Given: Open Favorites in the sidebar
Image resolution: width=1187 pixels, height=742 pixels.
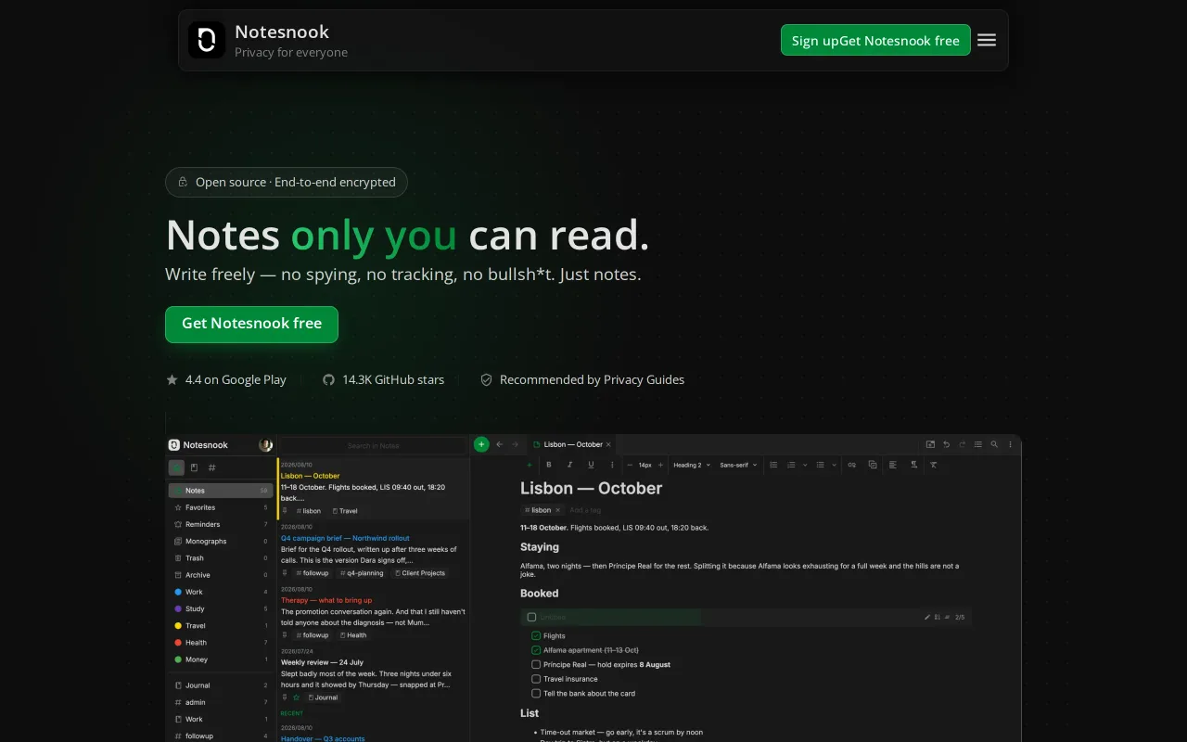Looking at the screenshot, I should (221, 507).
